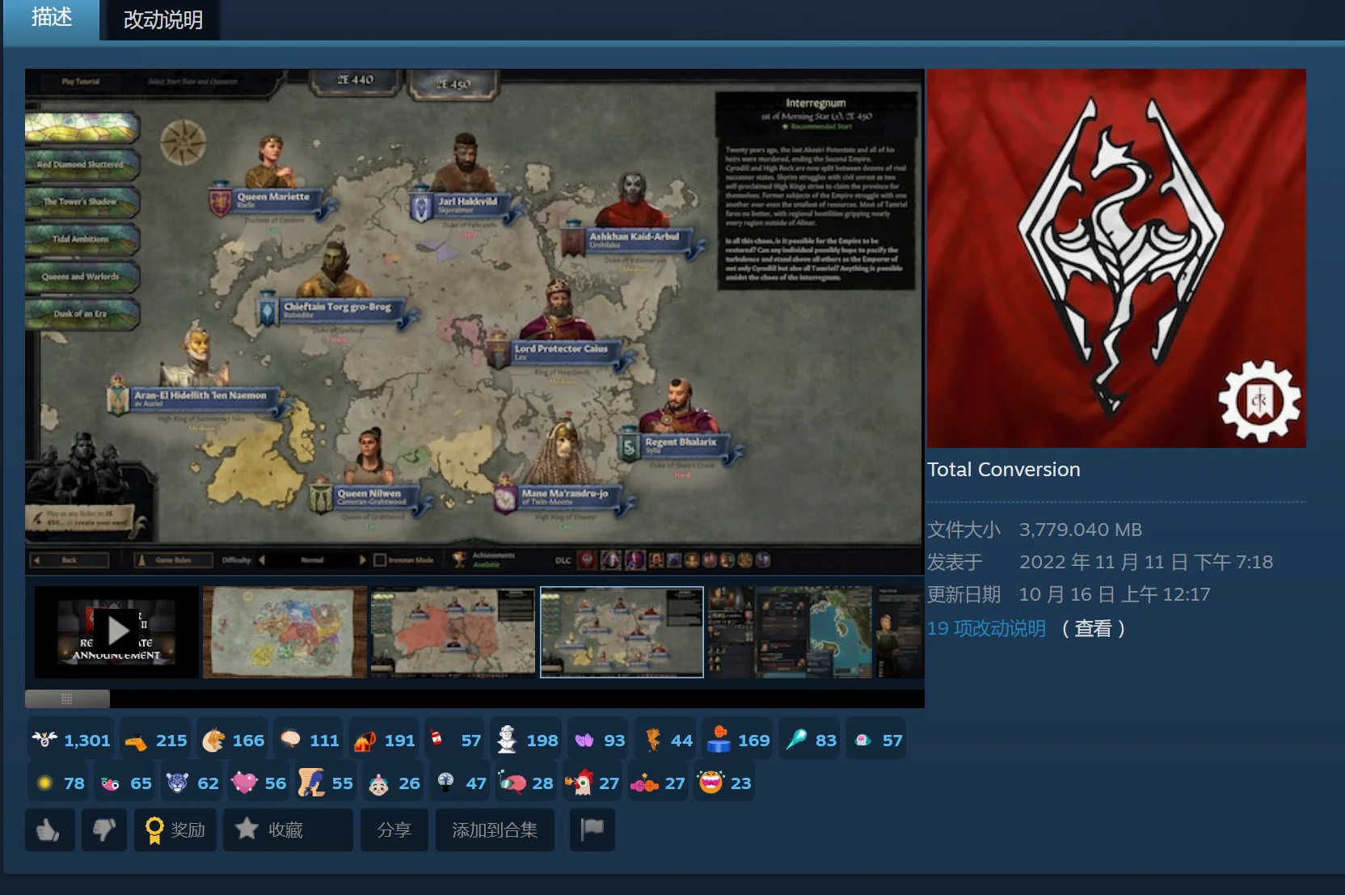Select the red empire map thumbnail
1345x895 pixels.
(453, 632)
